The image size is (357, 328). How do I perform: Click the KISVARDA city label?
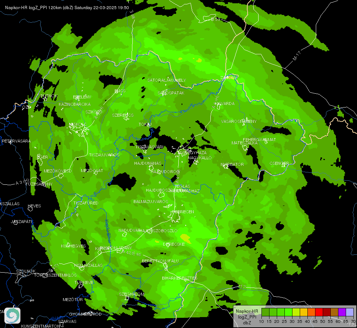tap(225, 104)
